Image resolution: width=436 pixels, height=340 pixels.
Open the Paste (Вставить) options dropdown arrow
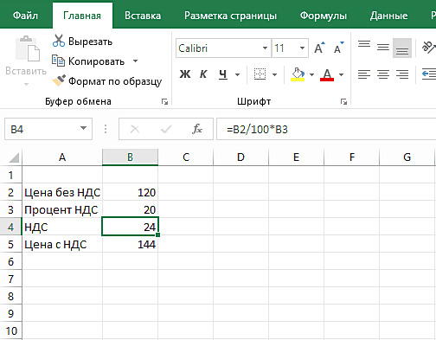click(26, 84)
